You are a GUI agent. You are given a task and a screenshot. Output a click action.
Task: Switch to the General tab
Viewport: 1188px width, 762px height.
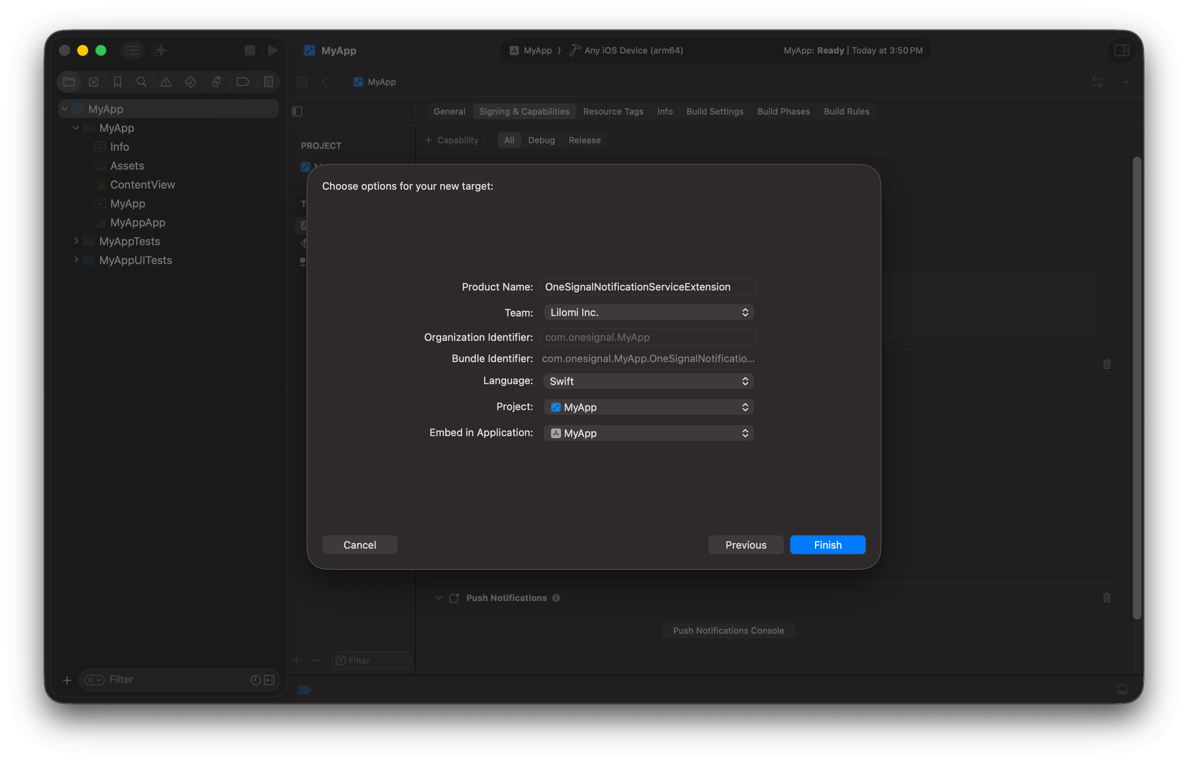point(449,111)
